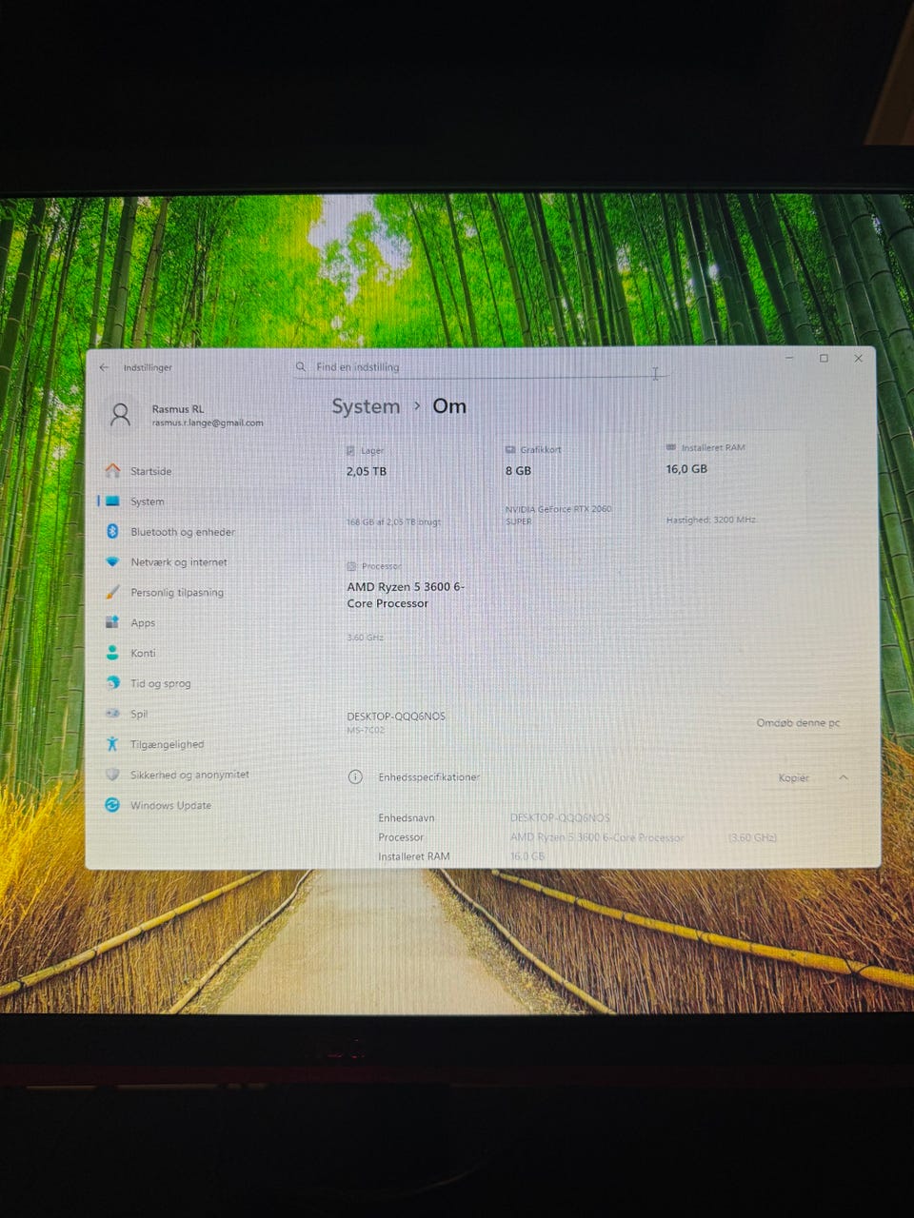This screenshot has height=1218, width=914.
Task: Click the System monitor icon
Action: click(x=112, y=501)
